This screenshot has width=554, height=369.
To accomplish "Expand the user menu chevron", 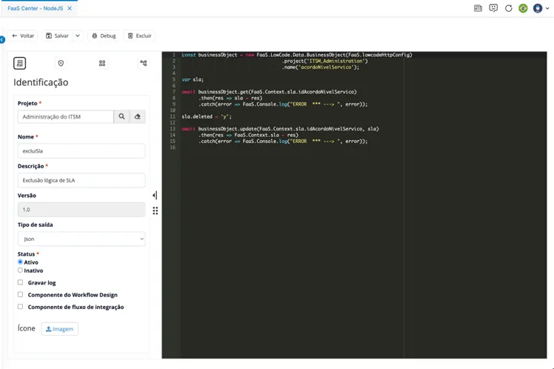I will point(547,8).
